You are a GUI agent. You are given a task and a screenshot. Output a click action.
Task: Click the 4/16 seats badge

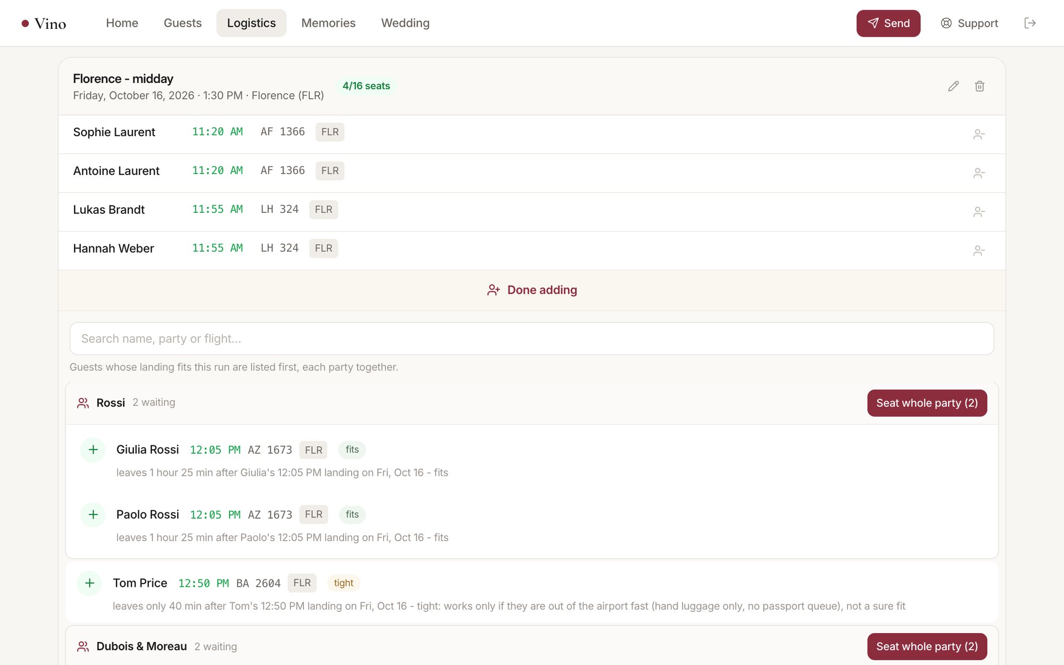tap(366, 86)
